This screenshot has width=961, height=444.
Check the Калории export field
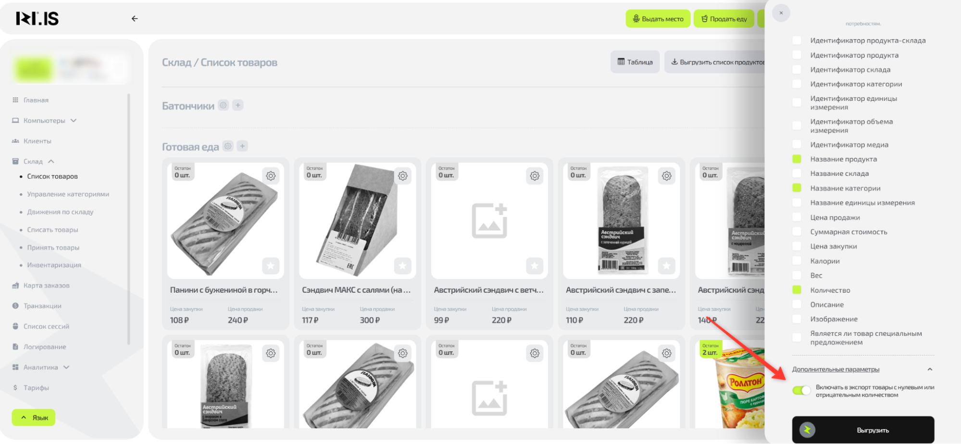coord(797,261)
